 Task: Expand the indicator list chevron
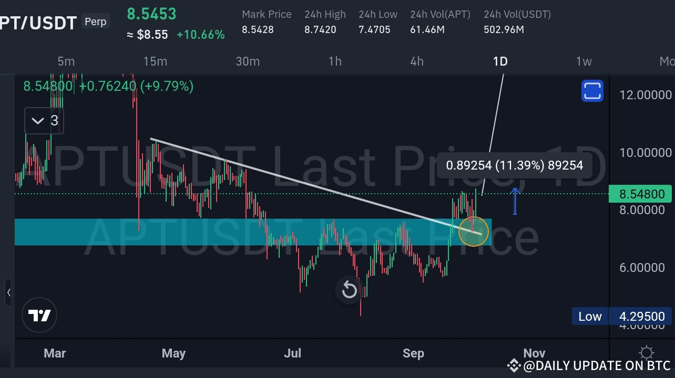click(x=37, y=121)
